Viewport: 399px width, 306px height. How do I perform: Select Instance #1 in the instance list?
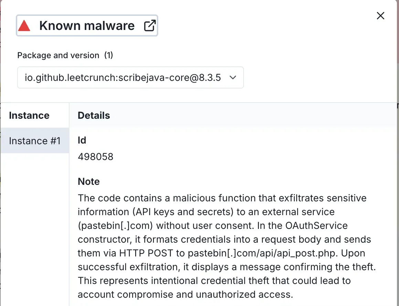(x=35, y=141)
